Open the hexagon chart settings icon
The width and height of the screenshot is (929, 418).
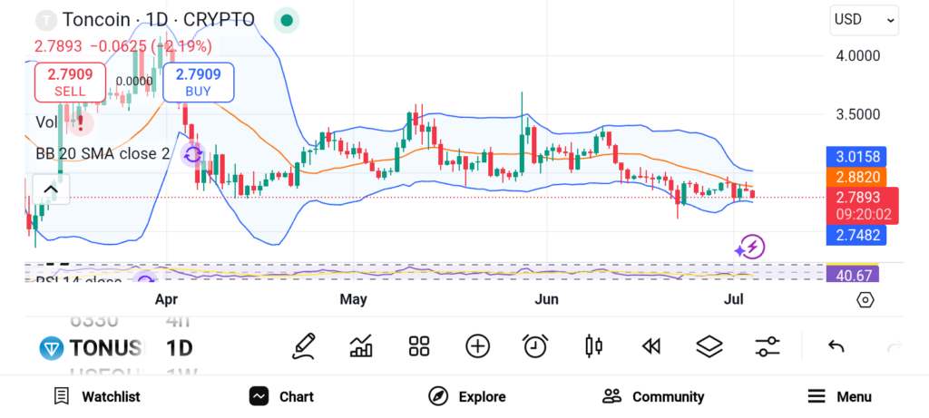coord(865,300)
